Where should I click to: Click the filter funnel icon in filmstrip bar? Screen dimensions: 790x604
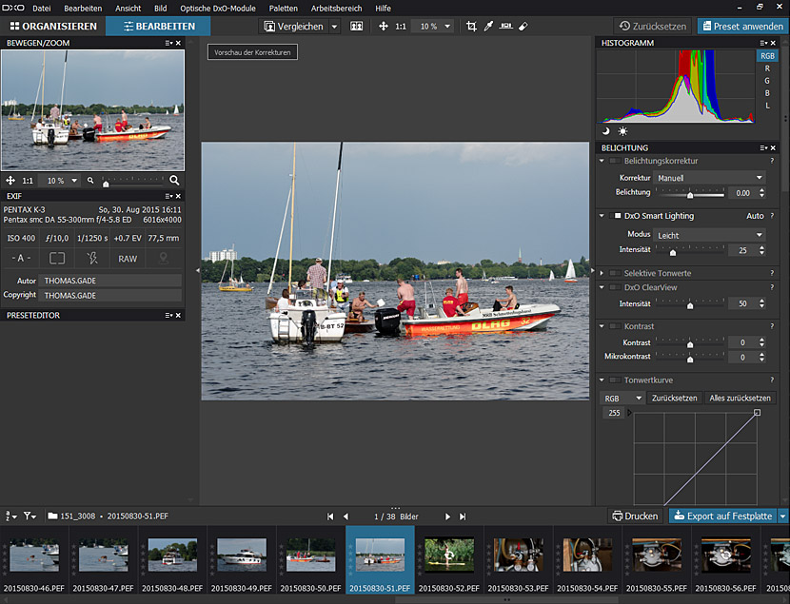click(x=30, y=516)
